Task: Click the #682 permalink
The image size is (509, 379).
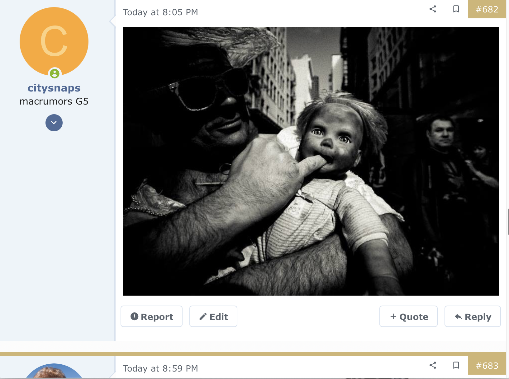Action: 487,9
